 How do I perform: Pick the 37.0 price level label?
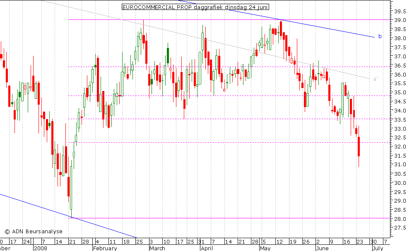pos(400,57)
